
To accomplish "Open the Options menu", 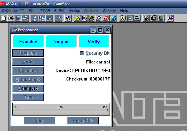I will [x=91, y=11].
